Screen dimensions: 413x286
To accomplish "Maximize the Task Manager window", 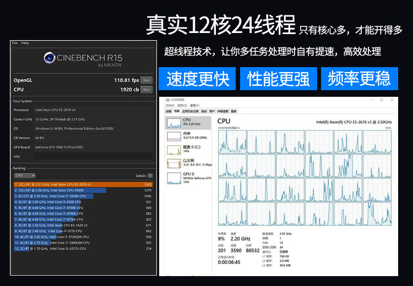I will point(382,100).
